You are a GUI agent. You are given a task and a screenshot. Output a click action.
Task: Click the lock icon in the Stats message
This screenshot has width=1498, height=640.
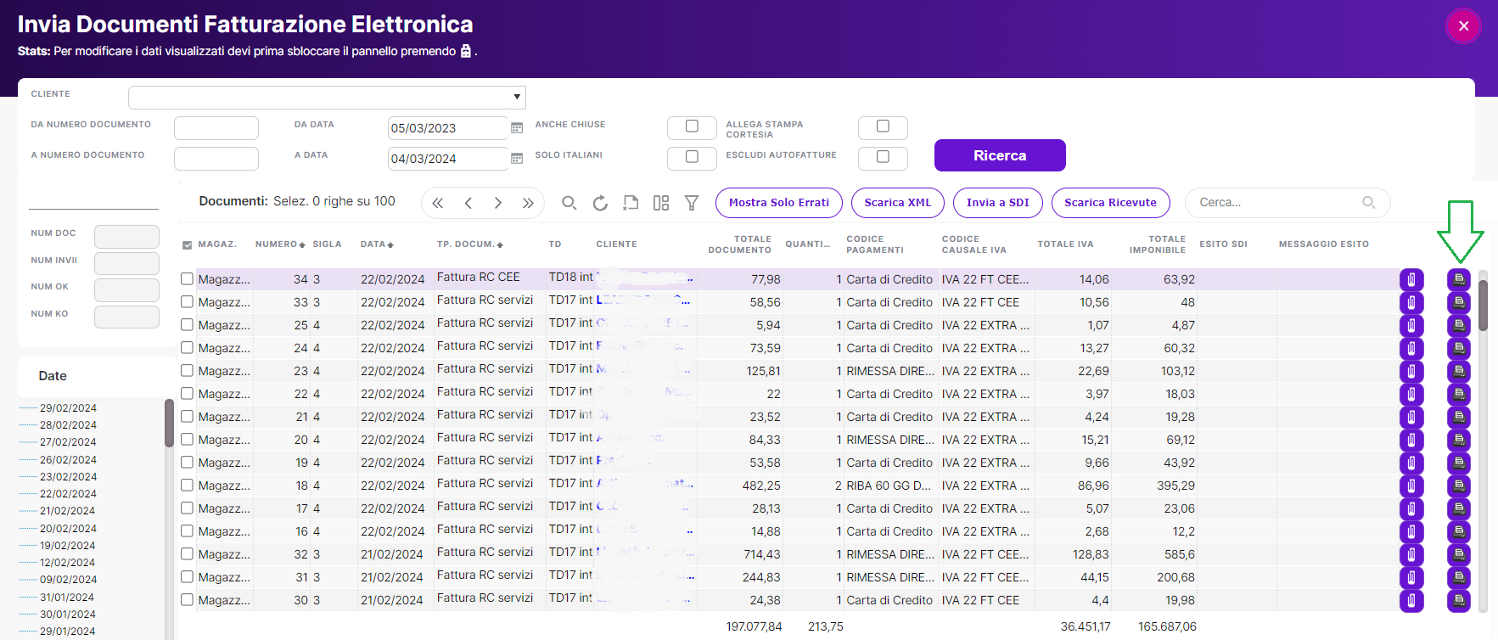tap(465, 51)
